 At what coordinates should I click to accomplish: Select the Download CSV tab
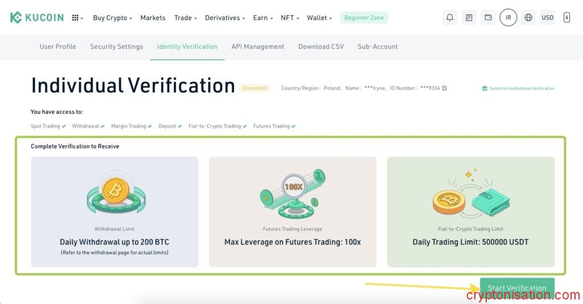(x=321, y=47)
